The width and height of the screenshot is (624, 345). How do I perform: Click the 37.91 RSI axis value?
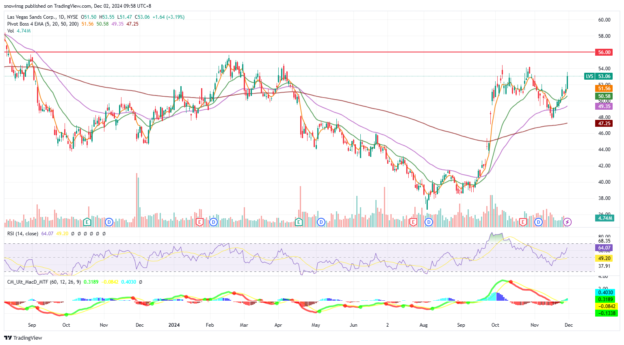pyautogui.click(x=604, y=266)
